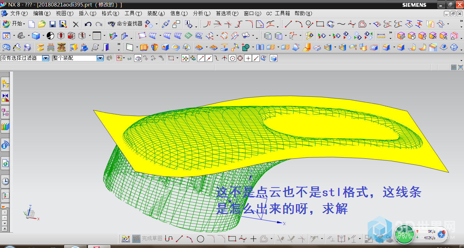Open the Part Navigator sidebar tab

5,112
